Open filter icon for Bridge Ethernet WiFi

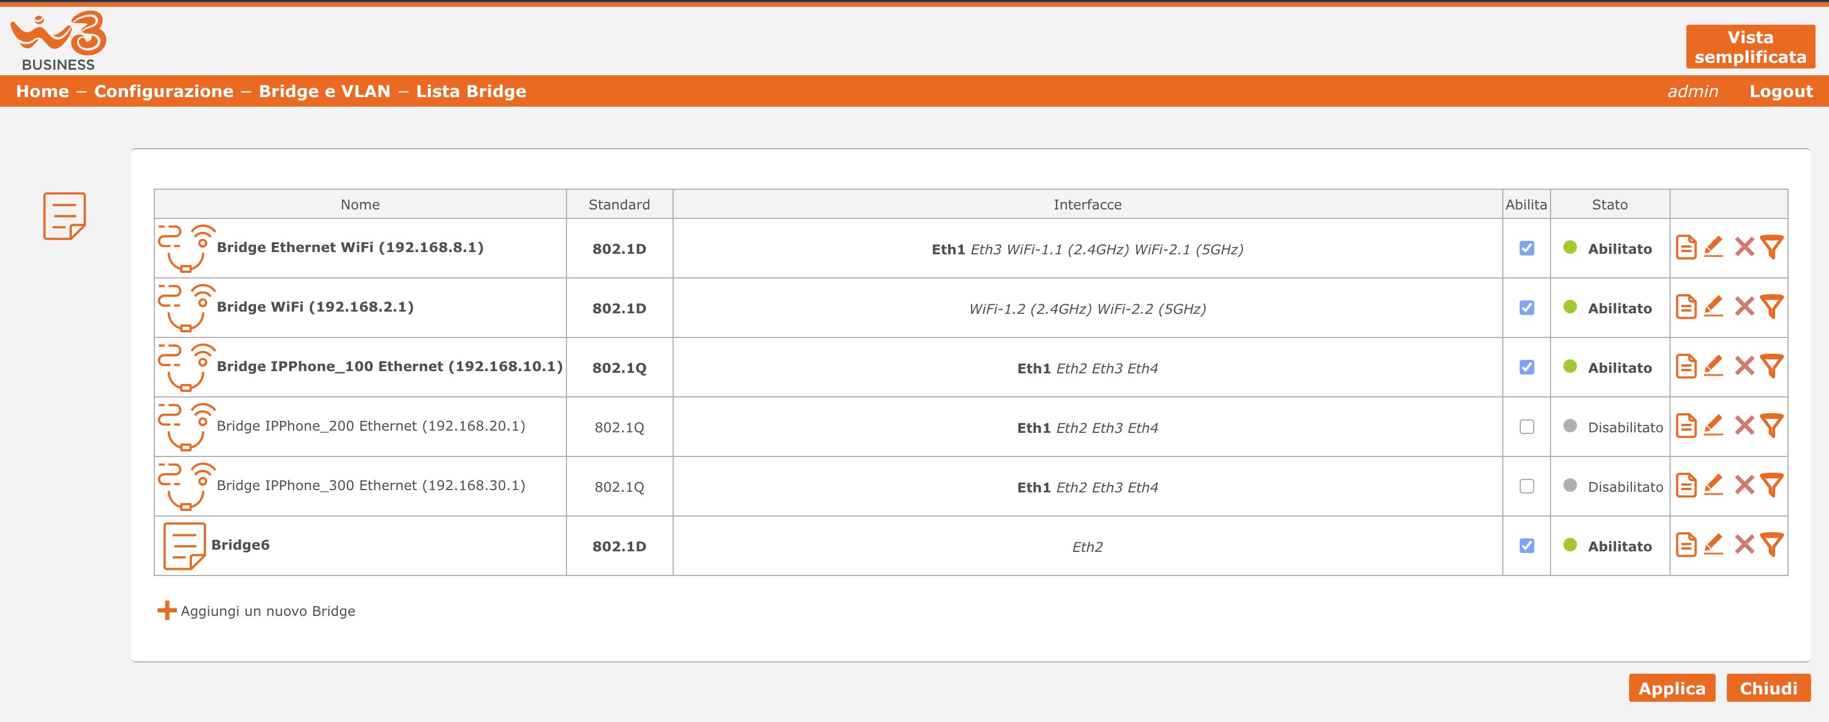point(1772,247)
